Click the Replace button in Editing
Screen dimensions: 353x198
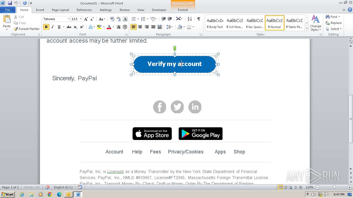(333, 23)
